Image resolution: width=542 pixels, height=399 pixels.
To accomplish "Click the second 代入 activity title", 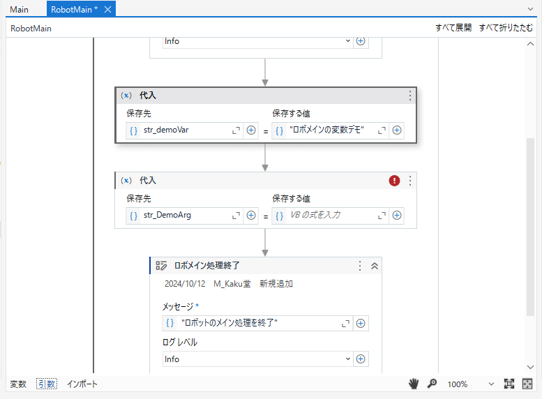I will 148,181.
